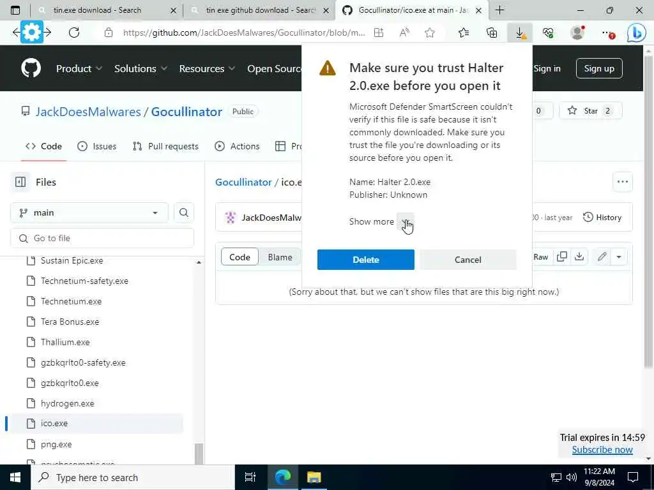The image size is (654, 490).
Task: Click Cancel in the SmartScreen dialog
Action: (x=468, y=260)
